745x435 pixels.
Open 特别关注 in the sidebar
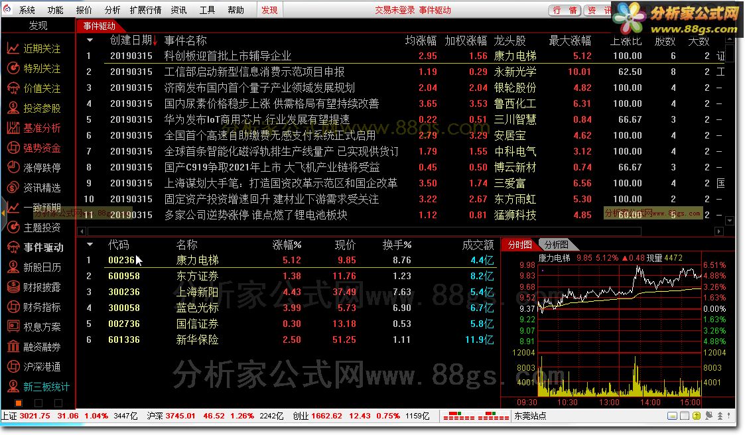[34, 68]
